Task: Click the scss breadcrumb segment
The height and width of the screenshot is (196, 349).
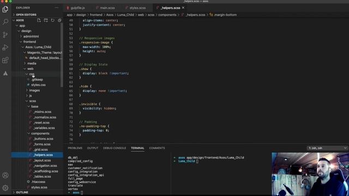Action: tap(151, 15)
